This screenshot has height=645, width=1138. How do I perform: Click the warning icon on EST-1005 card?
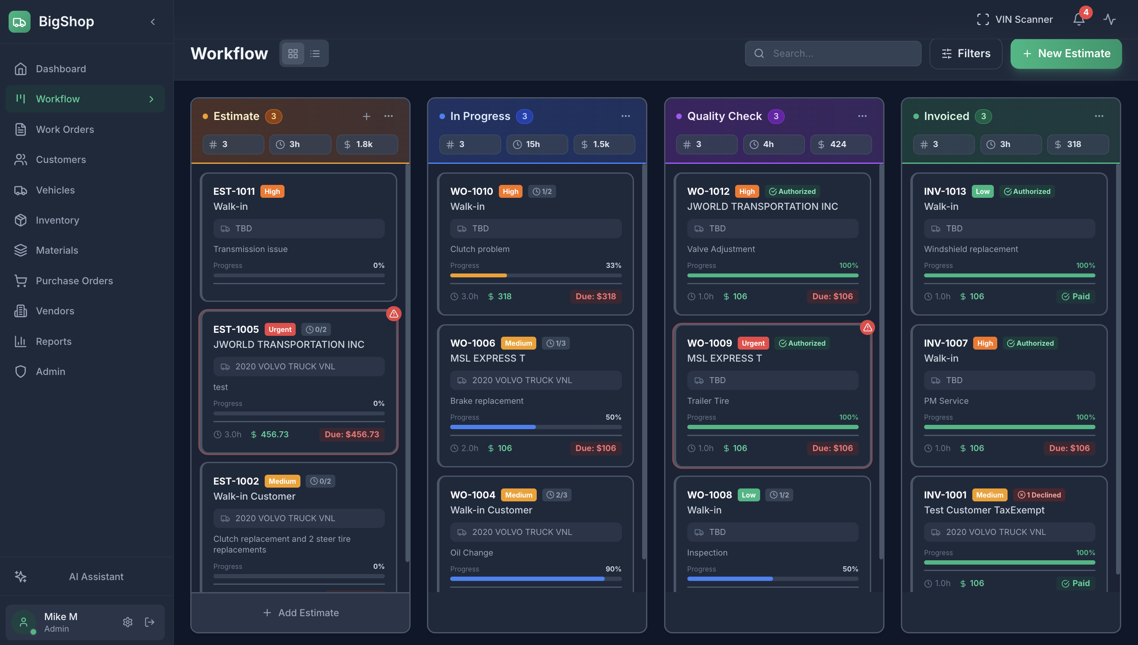pos(394,313)
